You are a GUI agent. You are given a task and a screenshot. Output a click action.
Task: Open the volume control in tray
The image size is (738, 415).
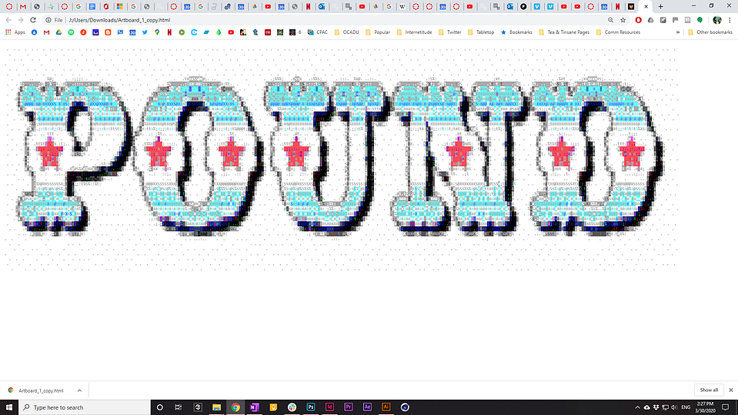point(674,407)
